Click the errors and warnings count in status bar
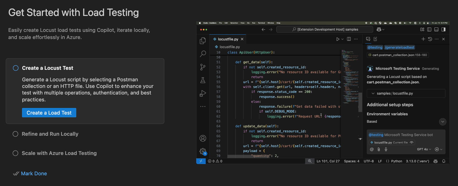458x186 pixels. [x=215, y=161]
